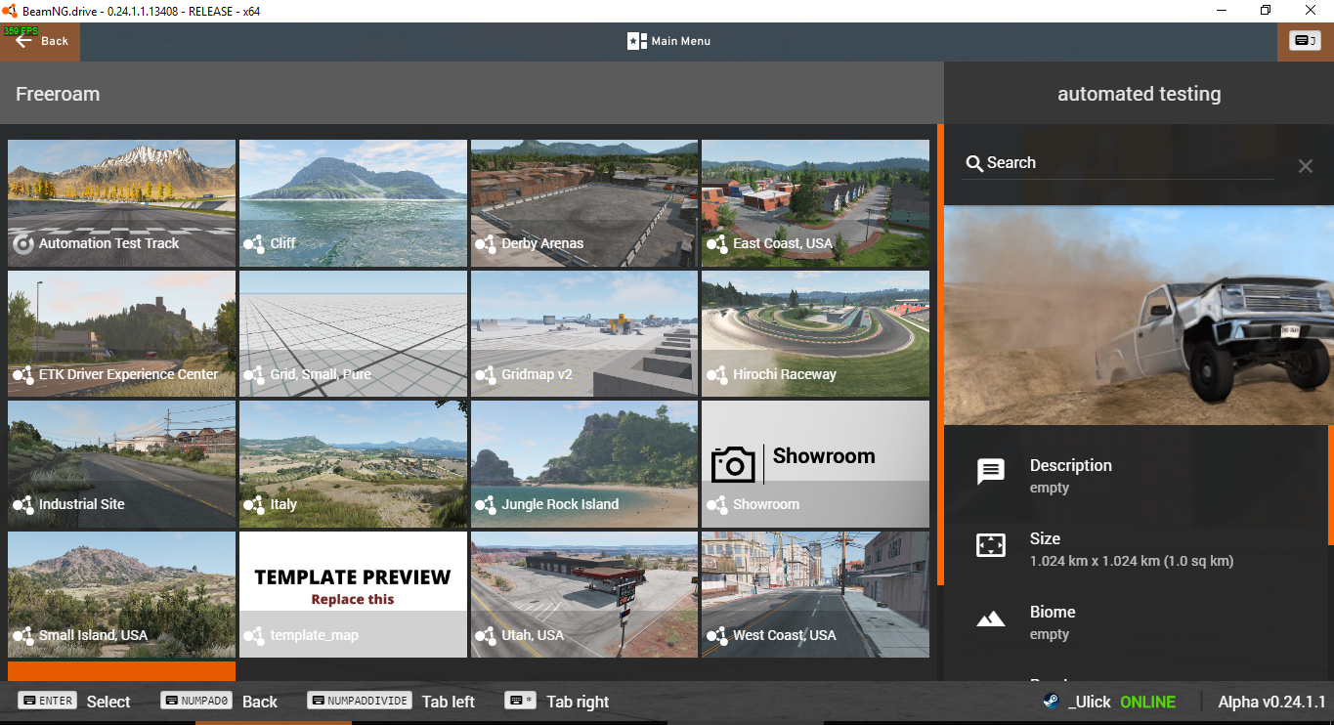Select Utah, USA map thumbnail
The image size is (1334, 725).
pyautogui.click(x=584, y=594)
